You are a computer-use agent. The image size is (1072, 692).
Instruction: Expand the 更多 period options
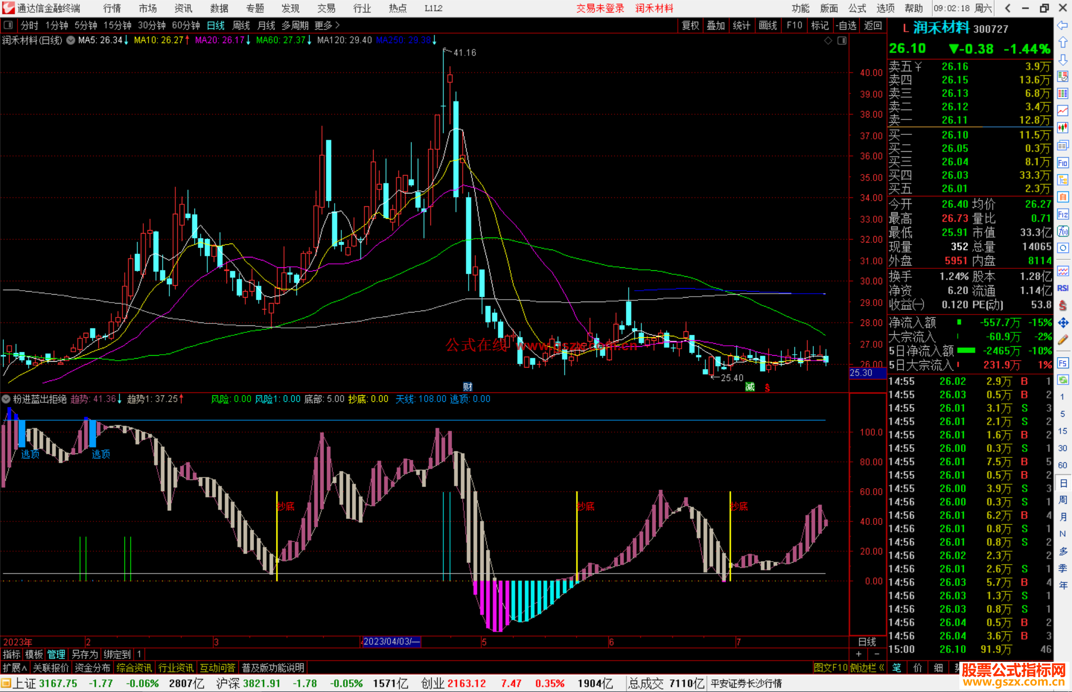[x=327, y=25]
